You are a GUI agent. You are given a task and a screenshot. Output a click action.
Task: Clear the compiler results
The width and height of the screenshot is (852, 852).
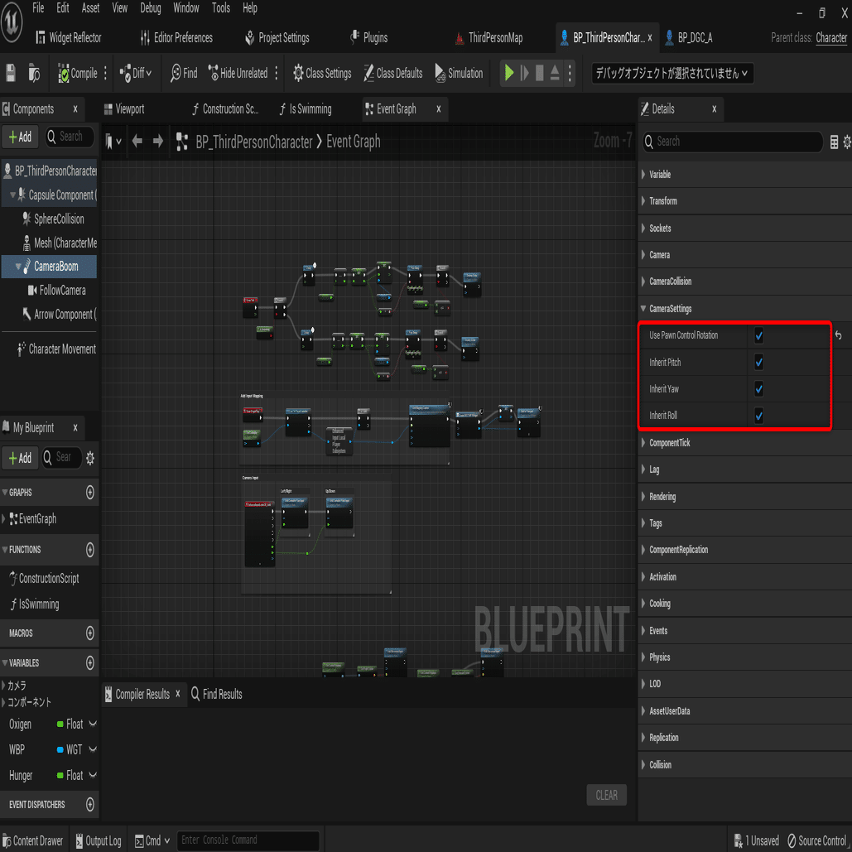pyautogui.click(x=606, y=795)
